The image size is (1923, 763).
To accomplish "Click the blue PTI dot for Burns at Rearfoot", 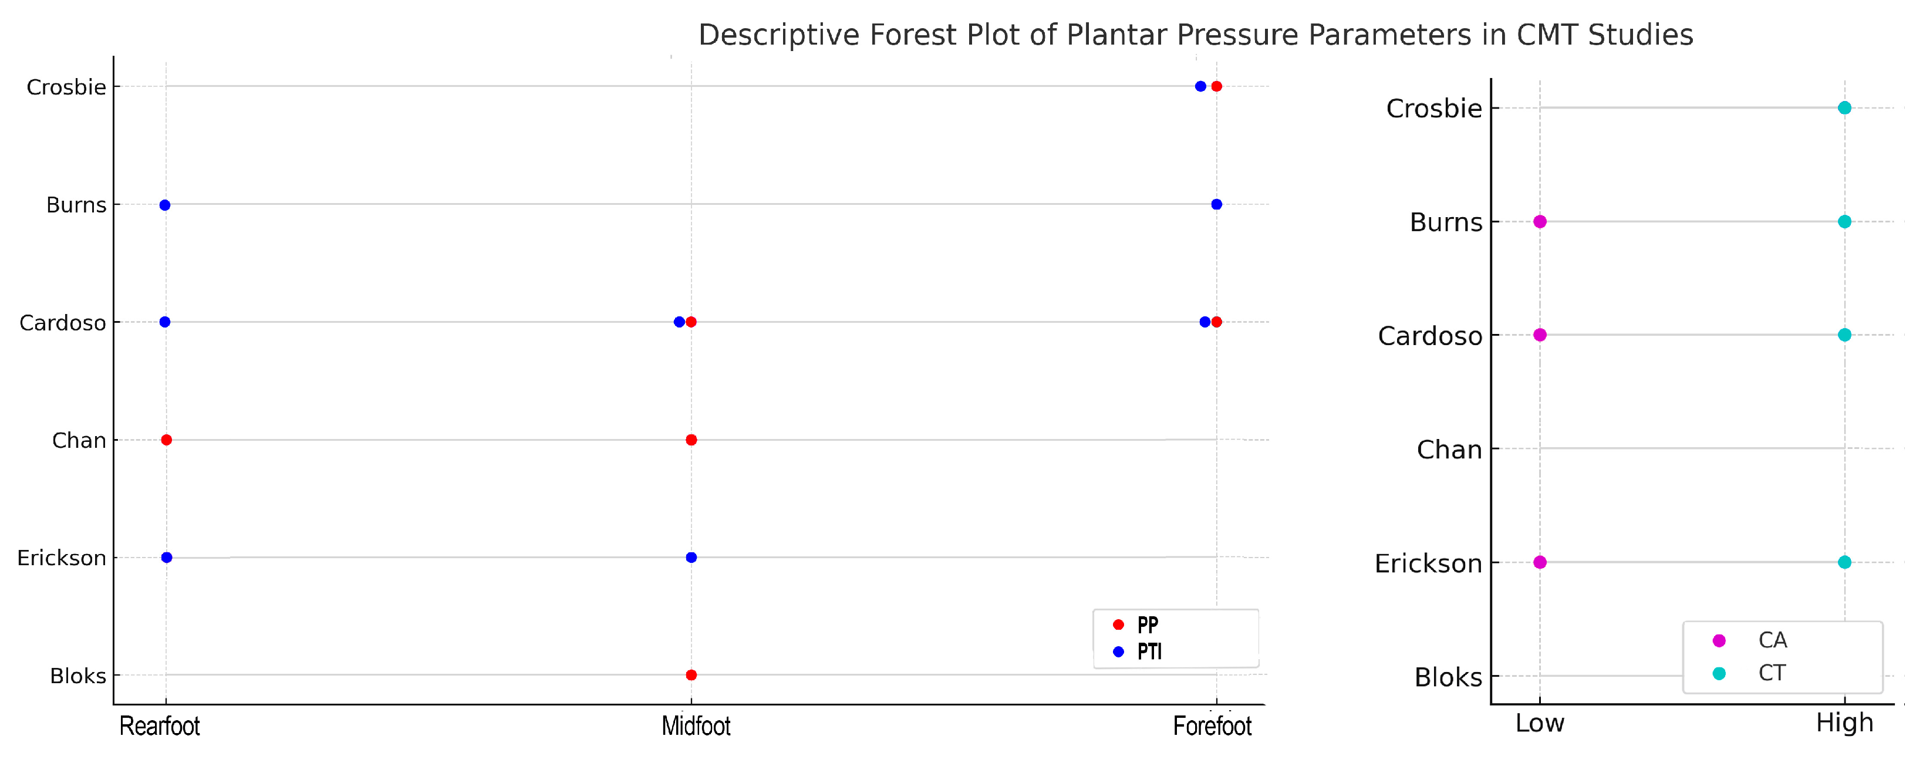I will click(x=165, y=205).
